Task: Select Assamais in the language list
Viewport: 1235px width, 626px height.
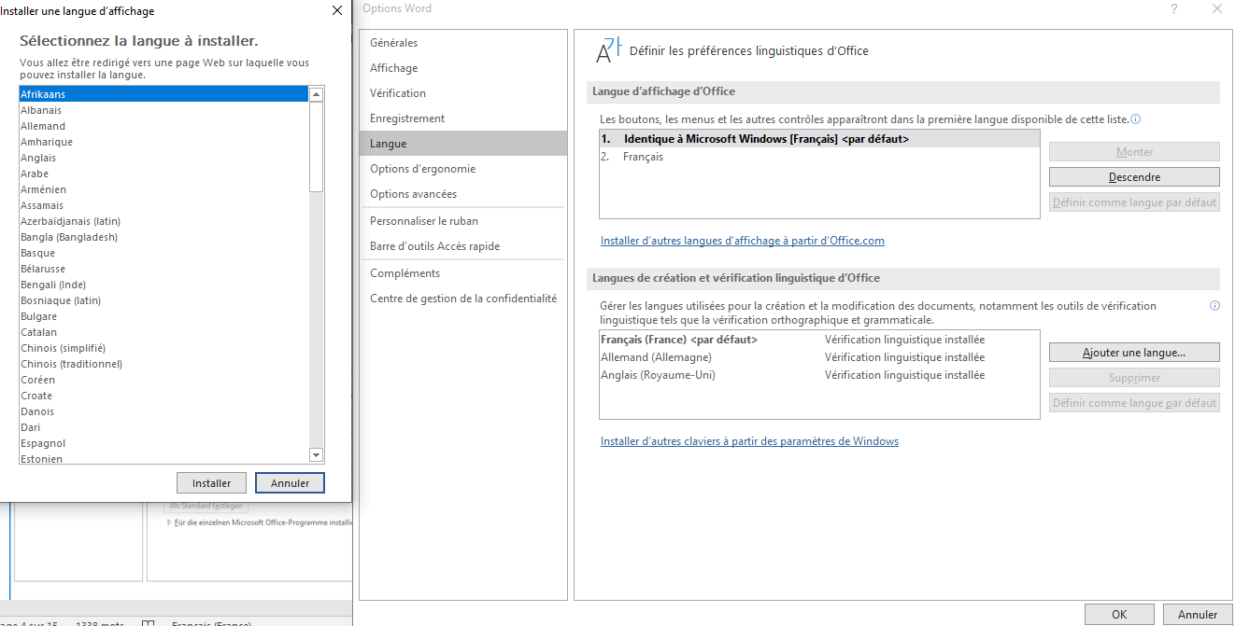Action: (x=163, y=205)
